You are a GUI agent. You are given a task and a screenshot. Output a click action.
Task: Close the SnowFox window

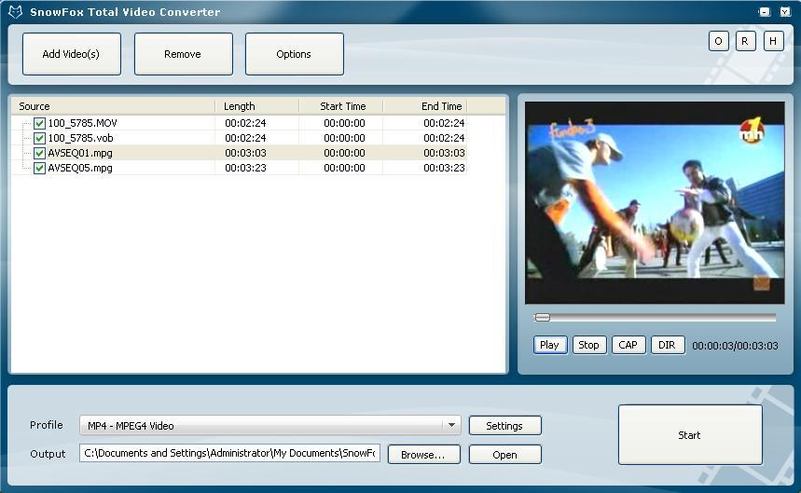point(785,12)
